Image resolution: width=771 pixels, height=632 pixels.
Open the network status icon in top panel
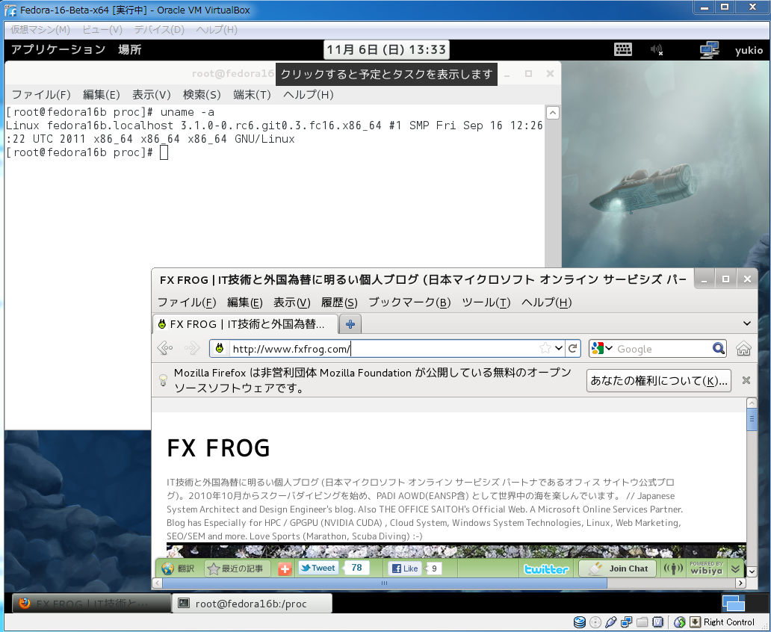(709, 50)
